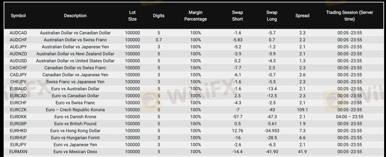This screenshot has height=157, width=386.
Task: Select the Spread column header
Action: point(302,16)
